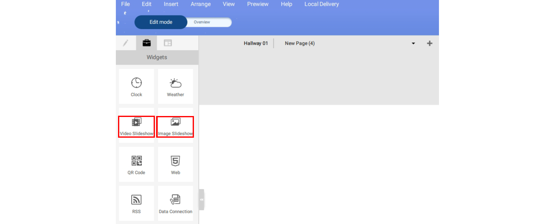Open the pencil edit tab

(125, 43)
